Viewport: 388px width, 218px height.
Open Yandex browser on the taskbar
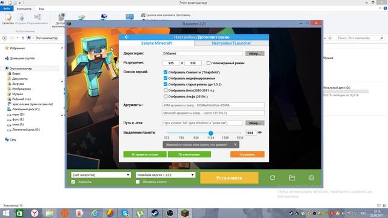35,213
